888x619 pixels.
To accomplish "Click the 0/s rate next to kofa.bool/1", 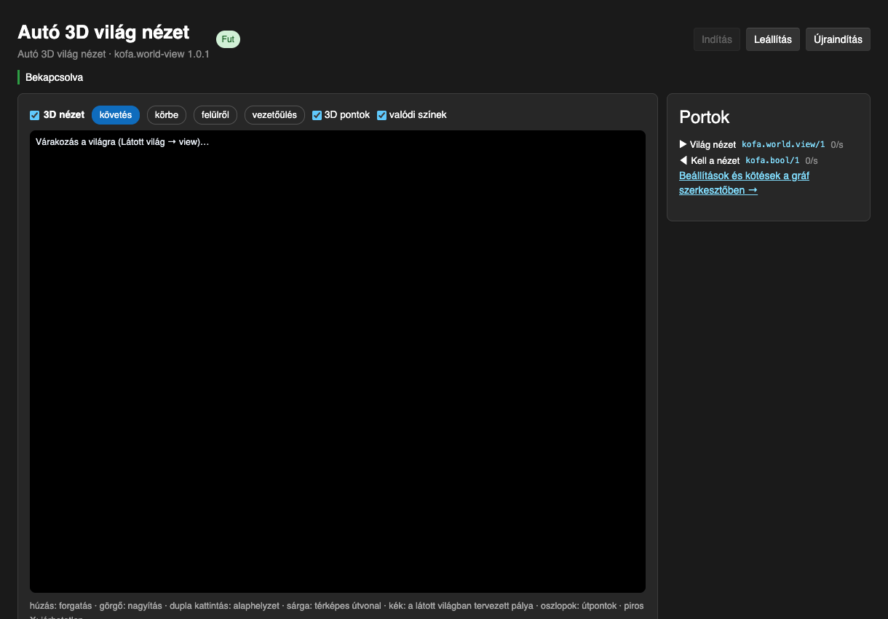I will tap(812, 160).
